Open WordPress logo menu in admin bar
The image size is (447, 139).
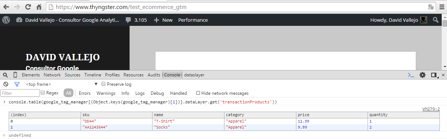pyautogui.click(x=6, y=20)
